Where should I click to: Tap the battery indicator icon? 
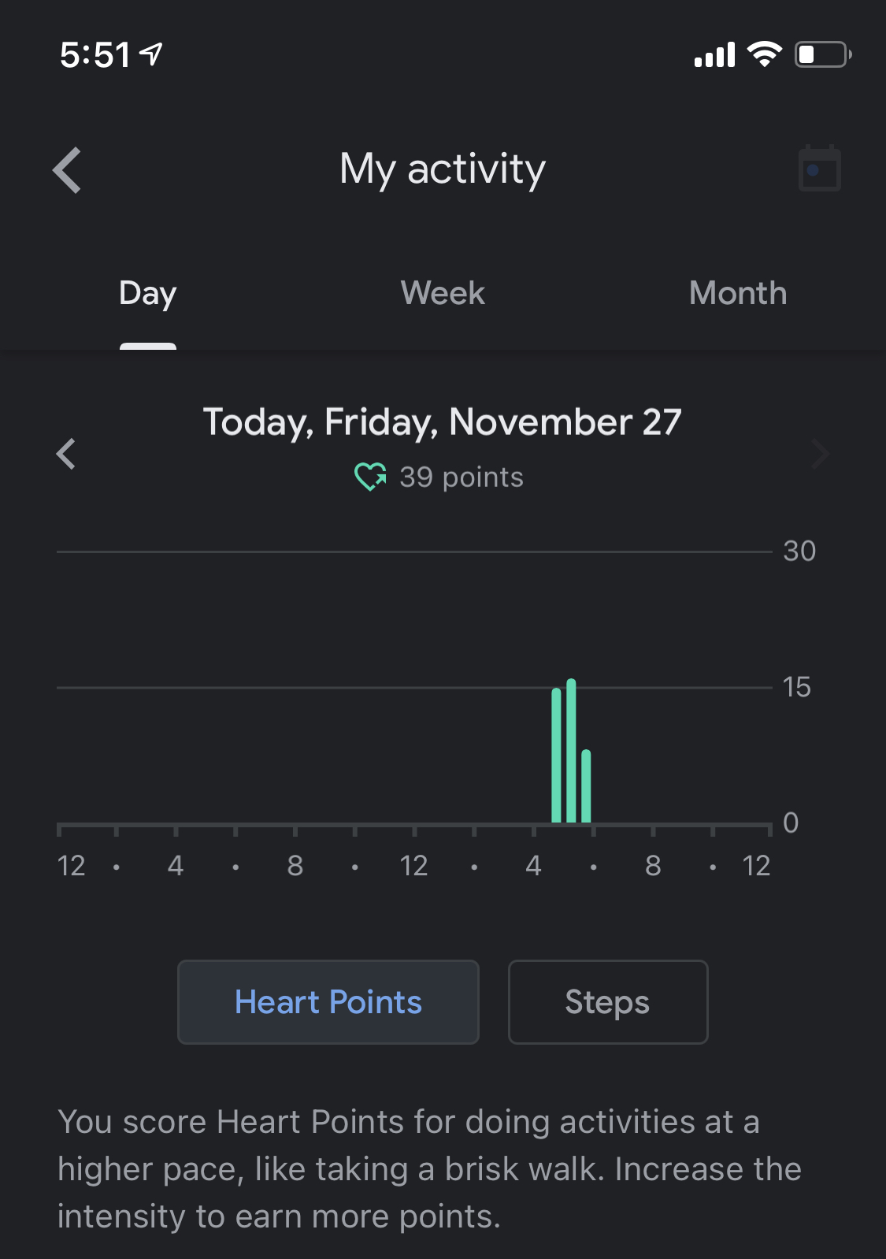coord(822,54)
